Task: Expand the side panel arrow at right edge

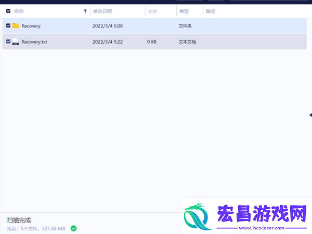Action: point(310,115)
